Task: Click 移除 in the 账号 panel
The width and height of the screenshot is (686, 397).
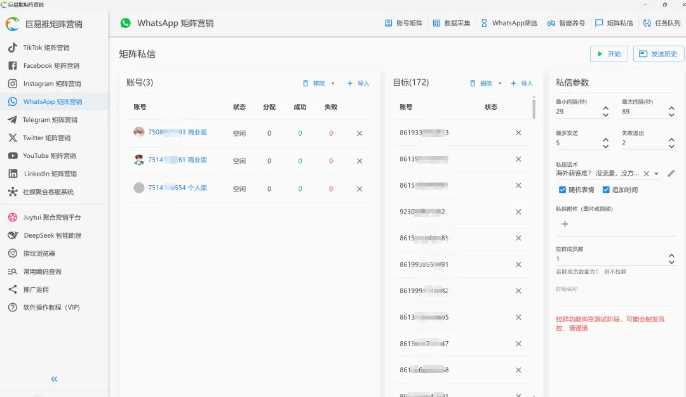Action: pyautogui.click(x=314, y=84)
